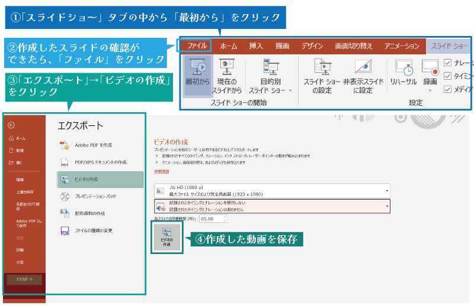This screenshot has width=474, height=306.
Task: Open 印刷 in the sidebar
Action: tap(20, 250)
